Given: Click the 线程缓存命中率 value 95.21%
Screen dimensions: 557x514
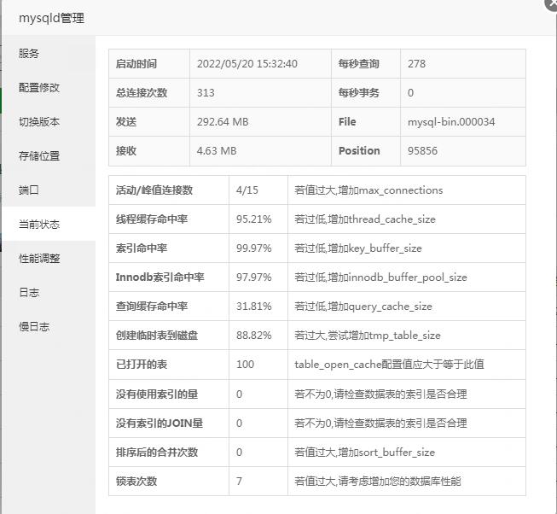Looking at the screenshot, I should [253, 219].
